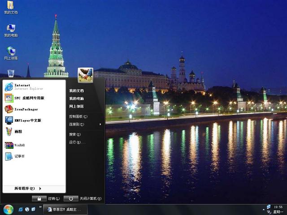This screenshot has width=287, height=215.
Task: Click the user account picture in Start menu
Action: (x=85, y=75)
